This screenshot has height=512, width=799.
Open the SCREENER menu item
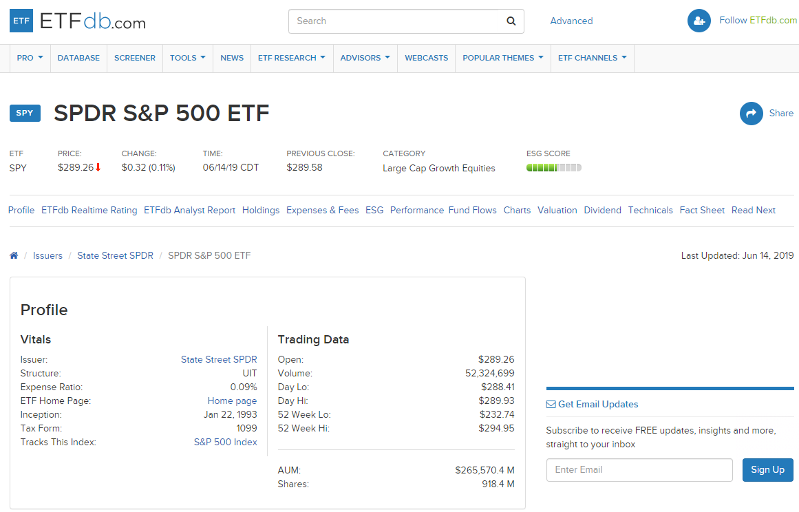click(135, 58)
